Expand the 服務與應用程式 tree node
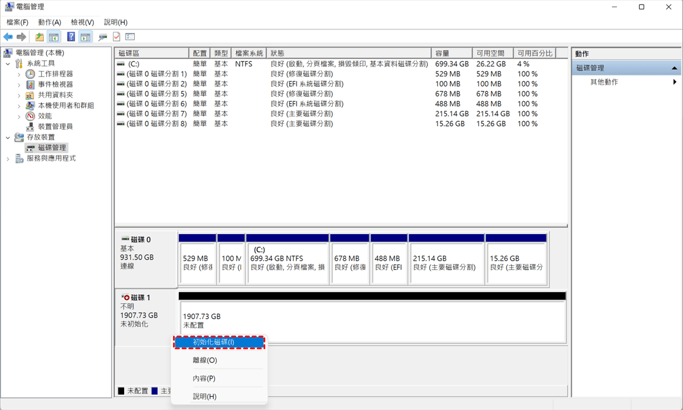683x410 pixels. tap(7, 158)
